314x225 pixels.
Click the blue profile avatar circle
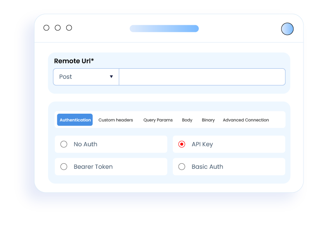287,29
